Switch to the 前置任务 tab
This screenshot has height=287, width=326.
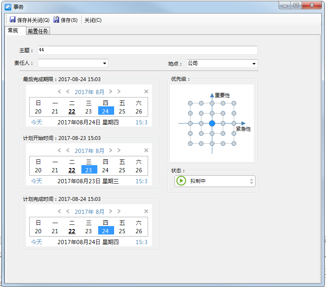pos(38,31)
